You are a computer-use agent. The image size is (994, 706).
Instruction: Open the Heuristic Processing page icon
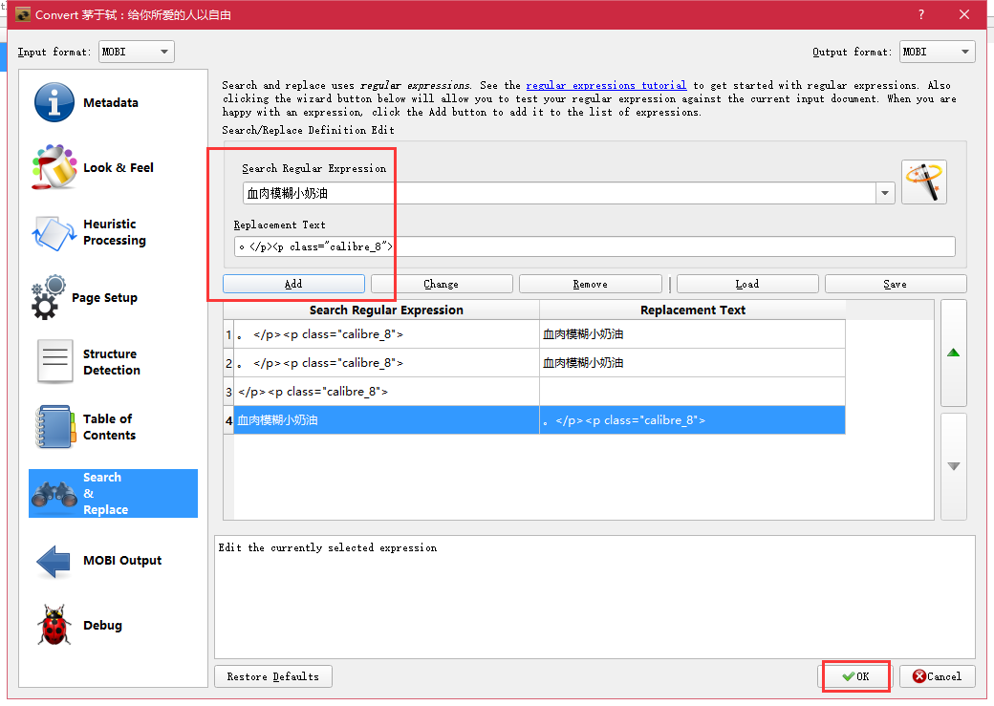pos(54,232)
